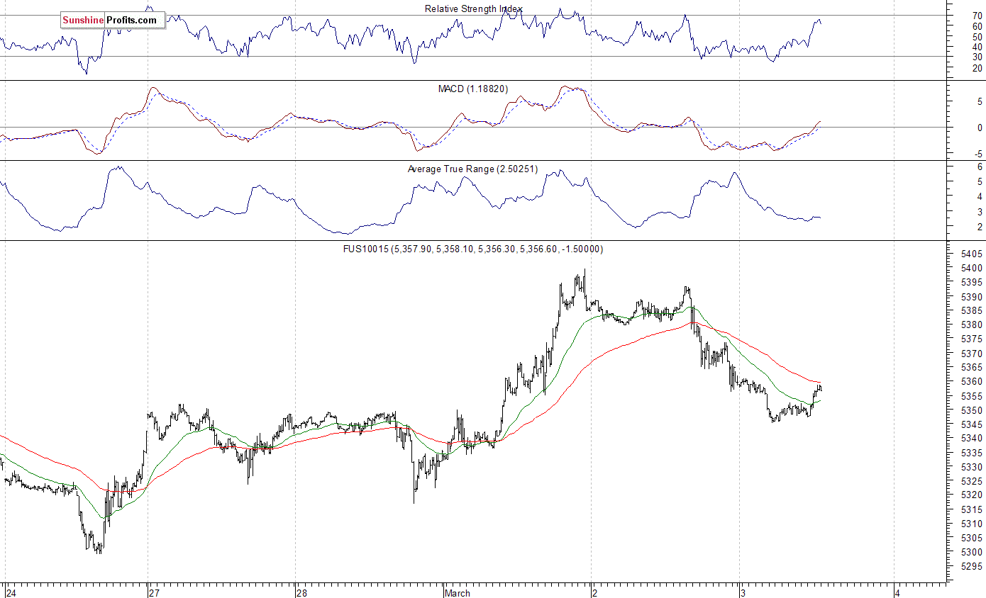Click the FUS10015 price chart title
The image size is (986, 598).
coord(473,249)
